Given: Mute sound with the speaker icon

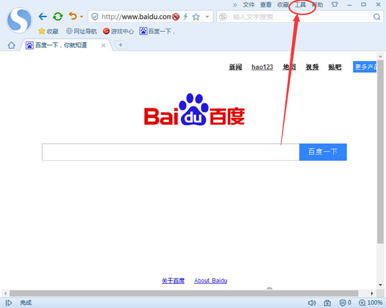Looking at the screenshot, I should (312, 303).
